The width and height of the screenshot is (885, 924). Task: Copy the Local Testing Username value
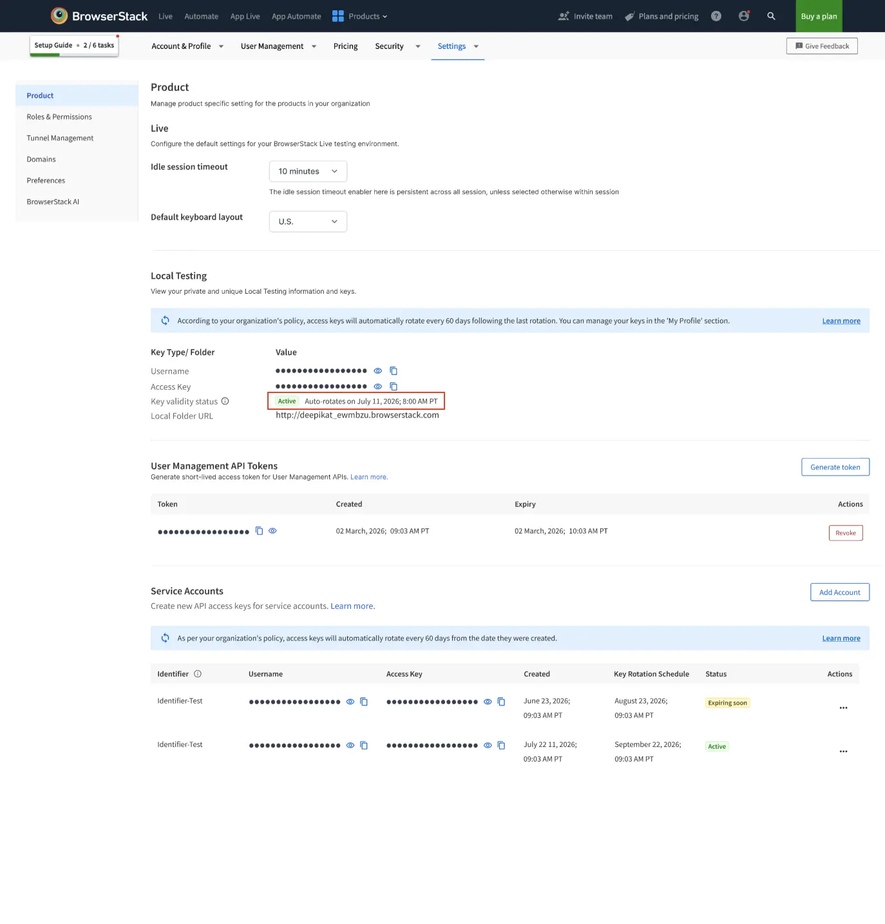[394, 371]
